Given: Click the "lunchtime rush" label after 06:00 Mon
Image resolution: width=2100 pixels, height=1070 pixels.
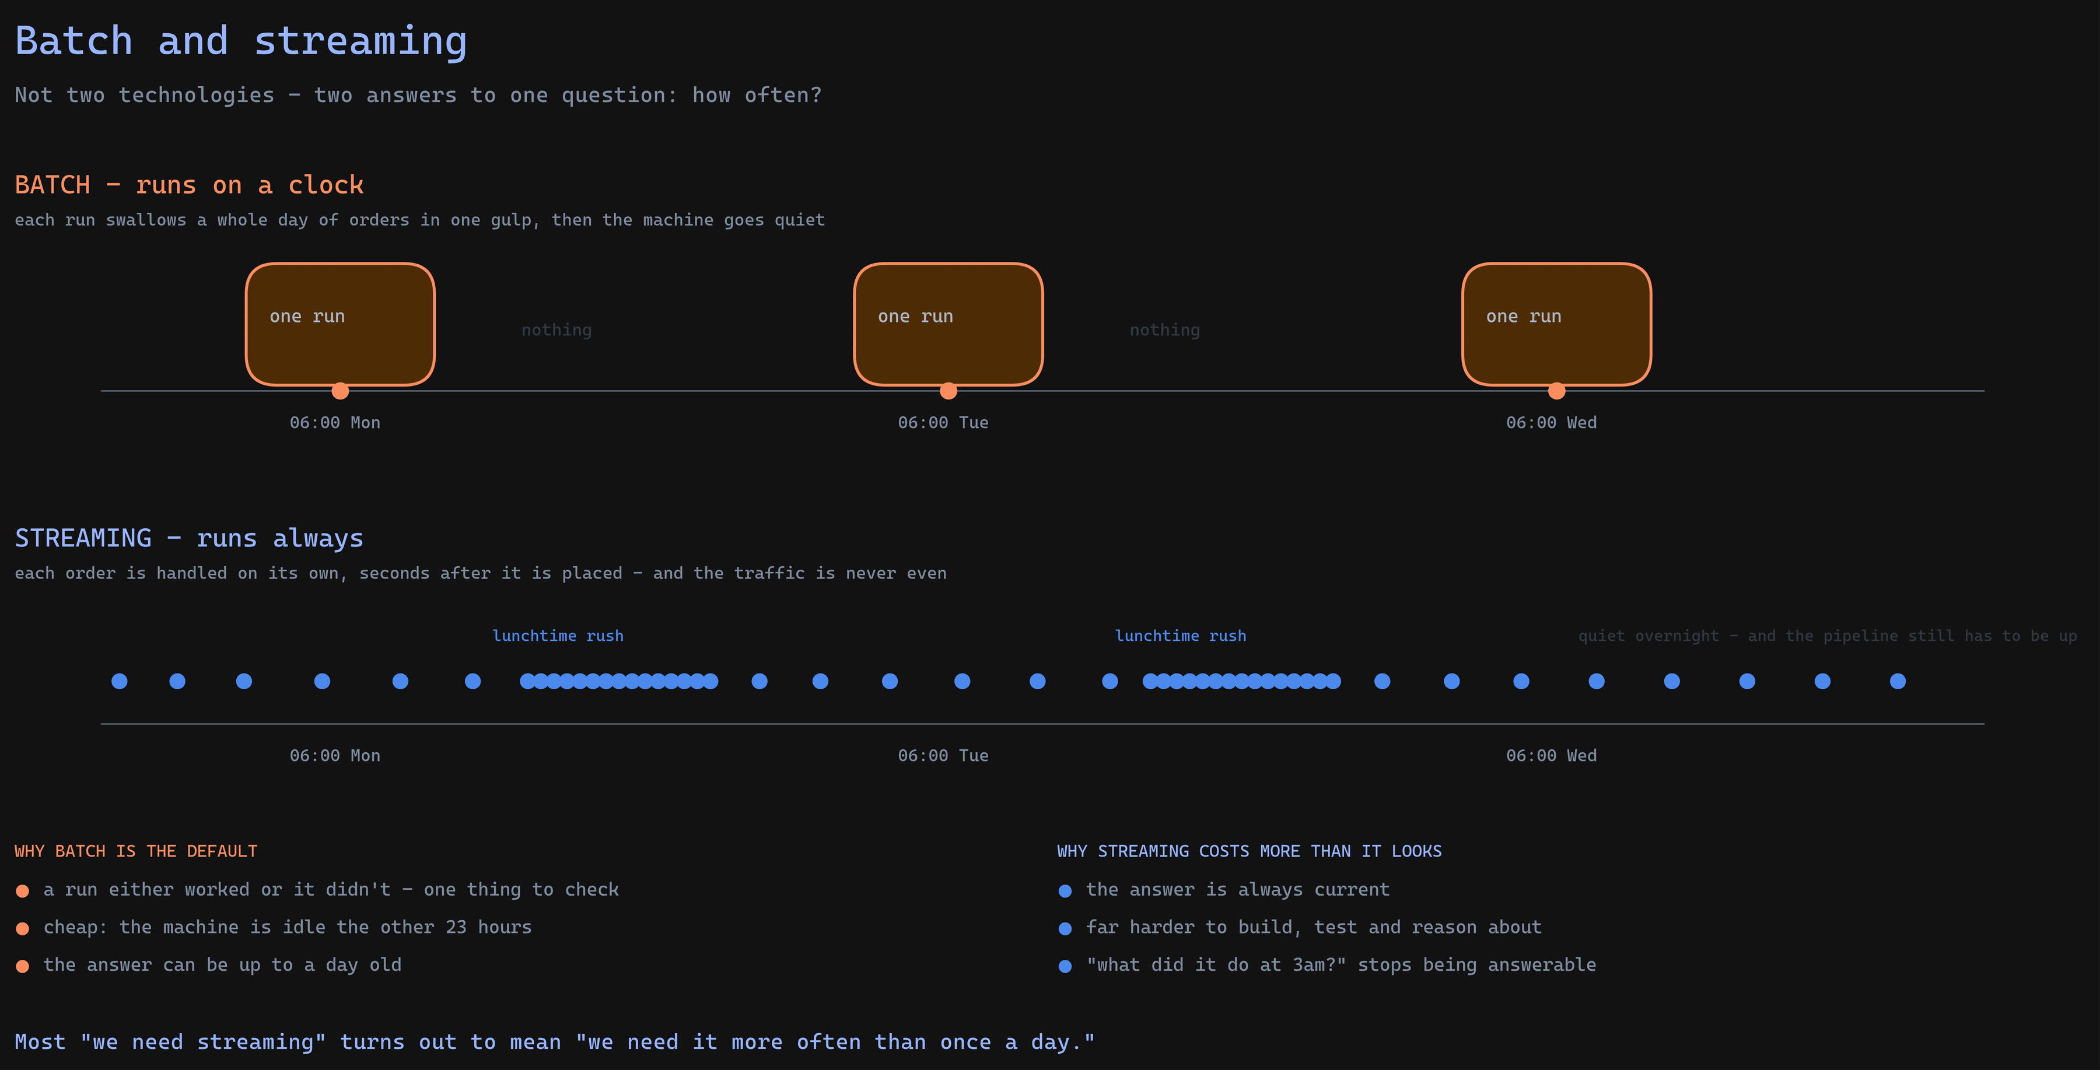Looking at the screenshot, I should pyautogui.click(x=558, y=636).
